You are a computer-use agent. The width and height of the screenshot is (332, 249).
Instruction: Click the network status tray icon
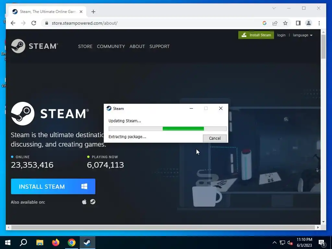pyautogui.click(x=282, y=243)
